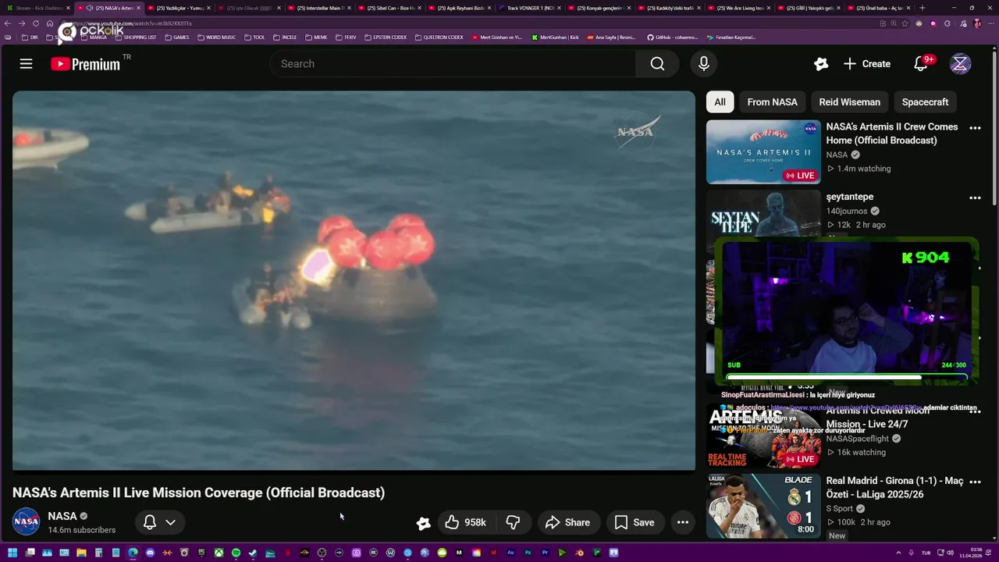999x562 pixels.
Task: Open options for Real Madrid - Girona video
Action: coord(975,482)
